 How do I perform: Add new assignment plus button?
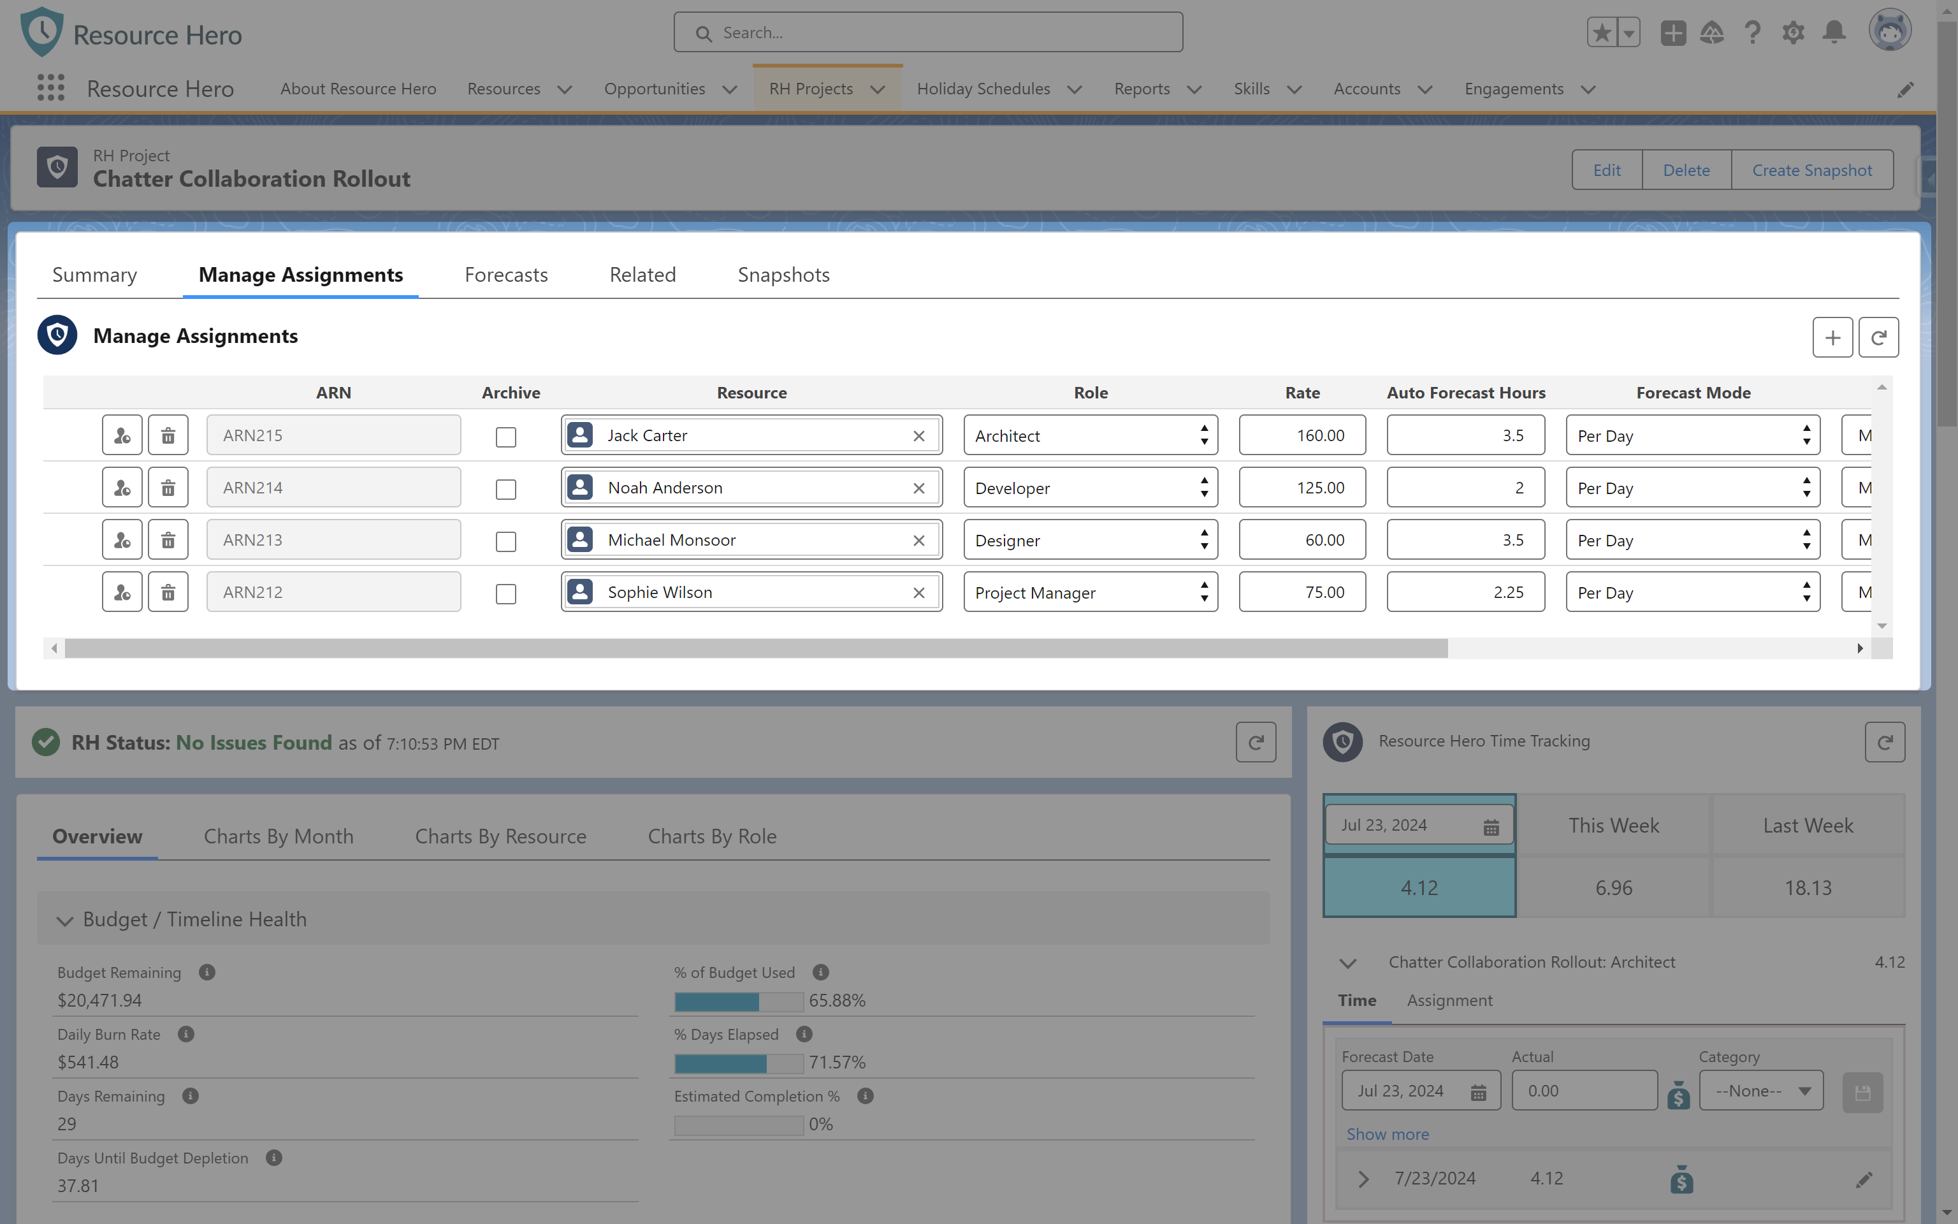click(1832, 337)
